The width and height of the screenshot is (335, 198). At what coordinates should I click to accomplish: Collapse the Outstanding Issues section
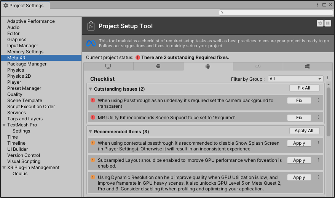(x=90, y=89)
